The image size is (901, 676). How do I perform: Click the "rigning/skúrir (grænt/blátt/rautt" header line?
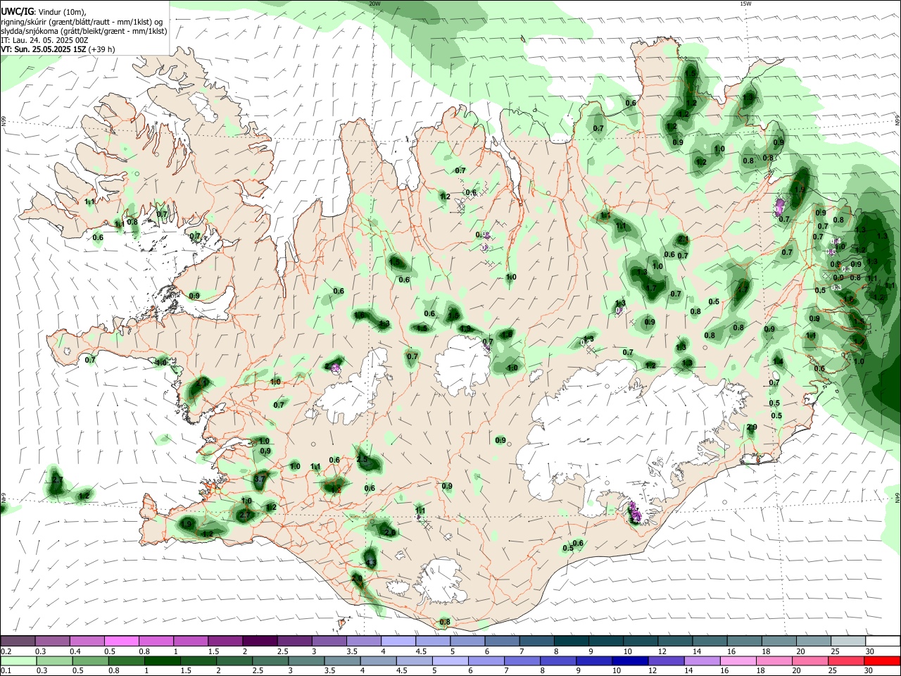[x=80, y=22]
